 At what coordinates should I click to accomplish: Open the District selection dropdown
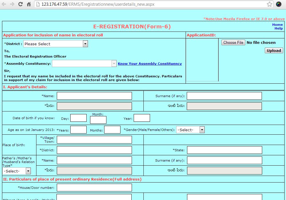point(85,44)
